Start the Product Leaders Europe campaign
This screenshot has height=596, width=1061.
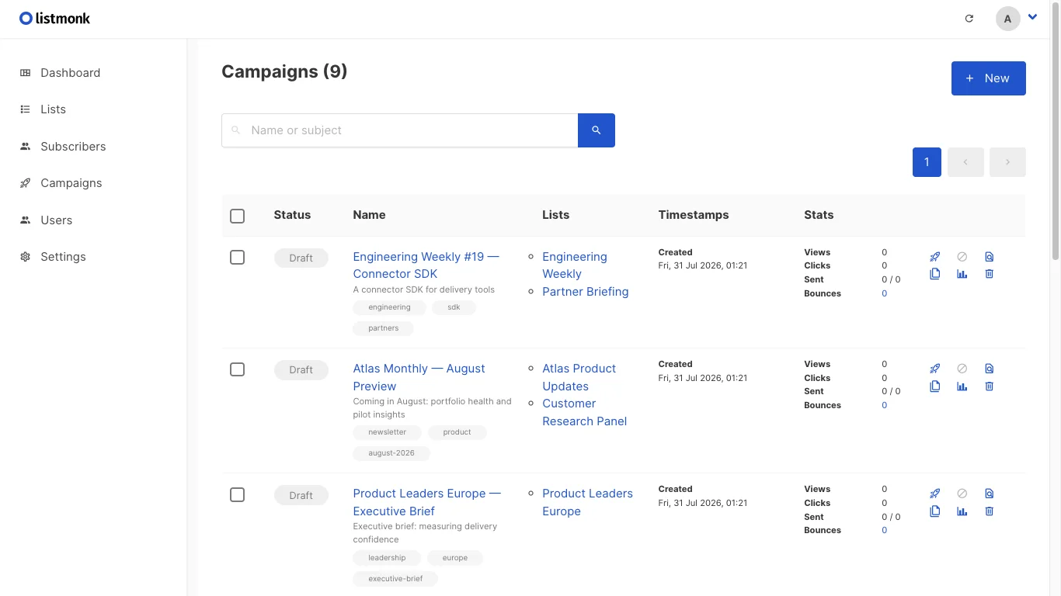(x=935, y=494)
